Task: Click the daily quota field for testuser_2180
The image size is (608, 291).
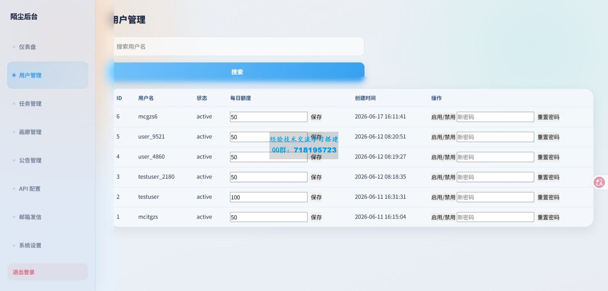Action: pyautogui.click(x=269, y=177)
